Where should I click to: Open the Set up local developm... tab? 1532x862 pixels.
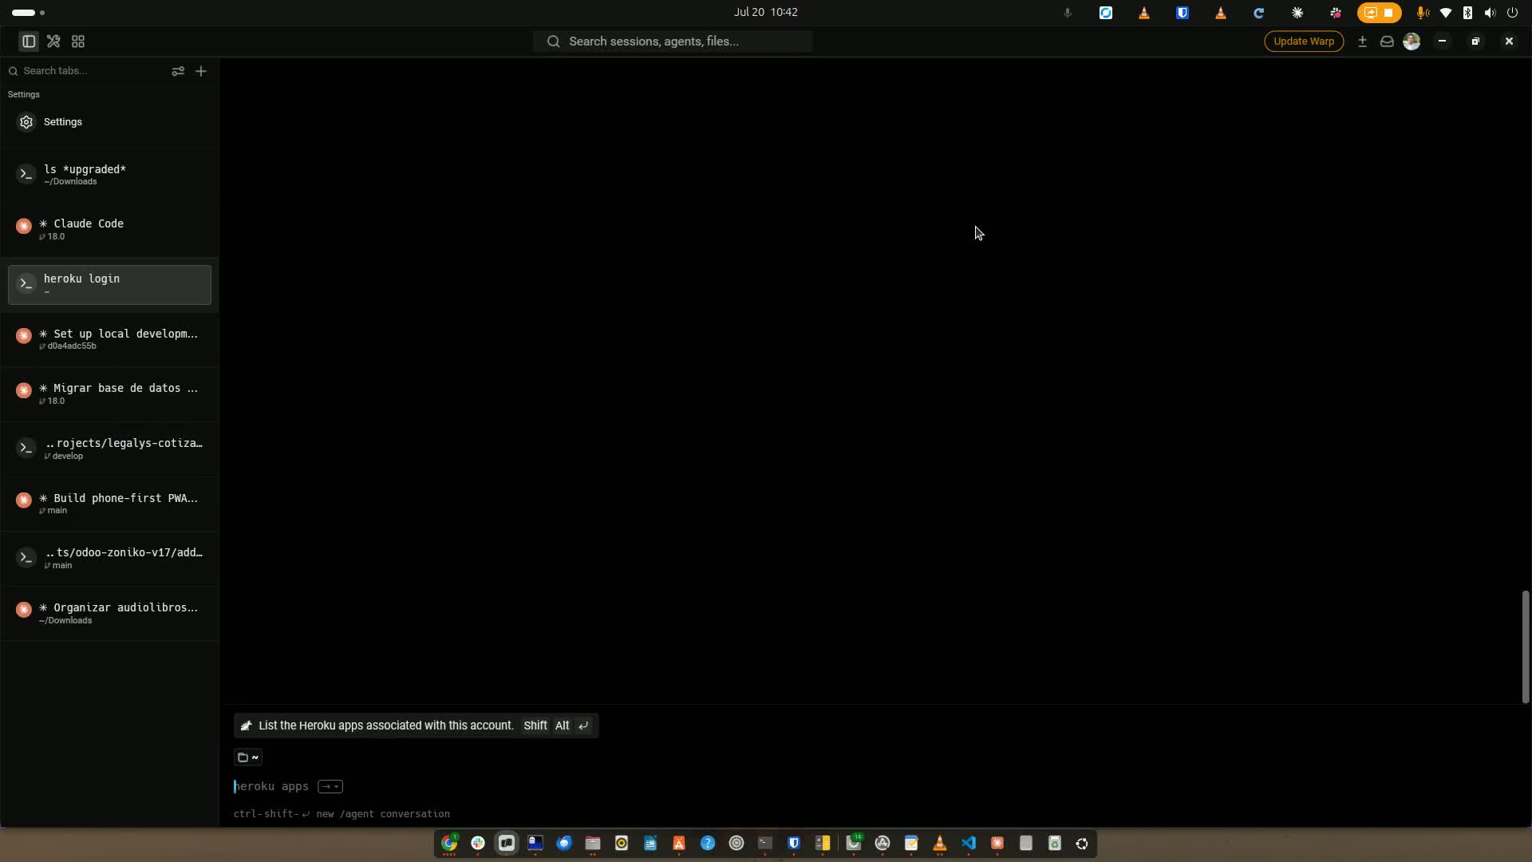click(x=109, y=339)
